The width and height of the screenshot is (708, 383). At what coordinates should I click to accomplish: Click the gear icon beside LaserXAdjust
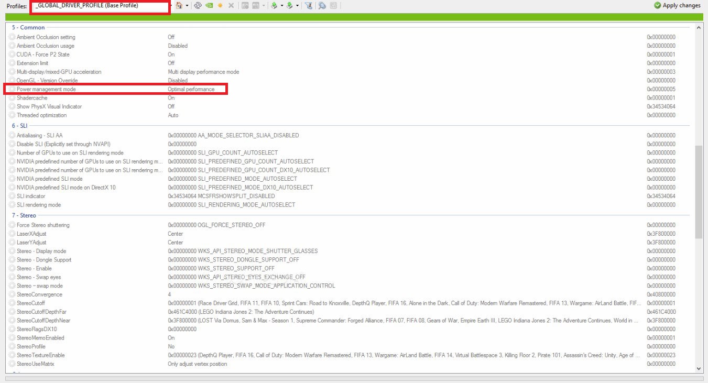(13, 234)
